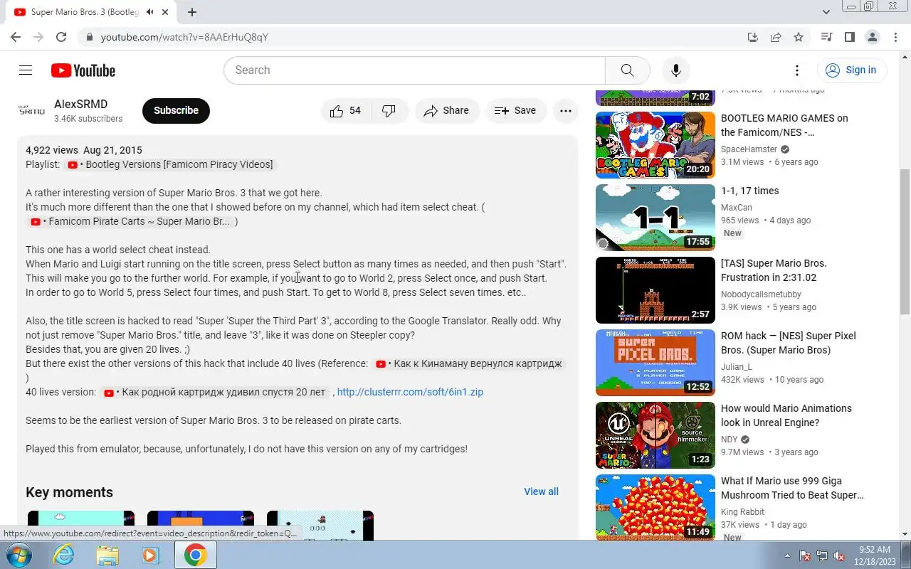Switch to Chrome on the taskbar
The width and height of the screenshot is (911, 569).
(196, 555)
